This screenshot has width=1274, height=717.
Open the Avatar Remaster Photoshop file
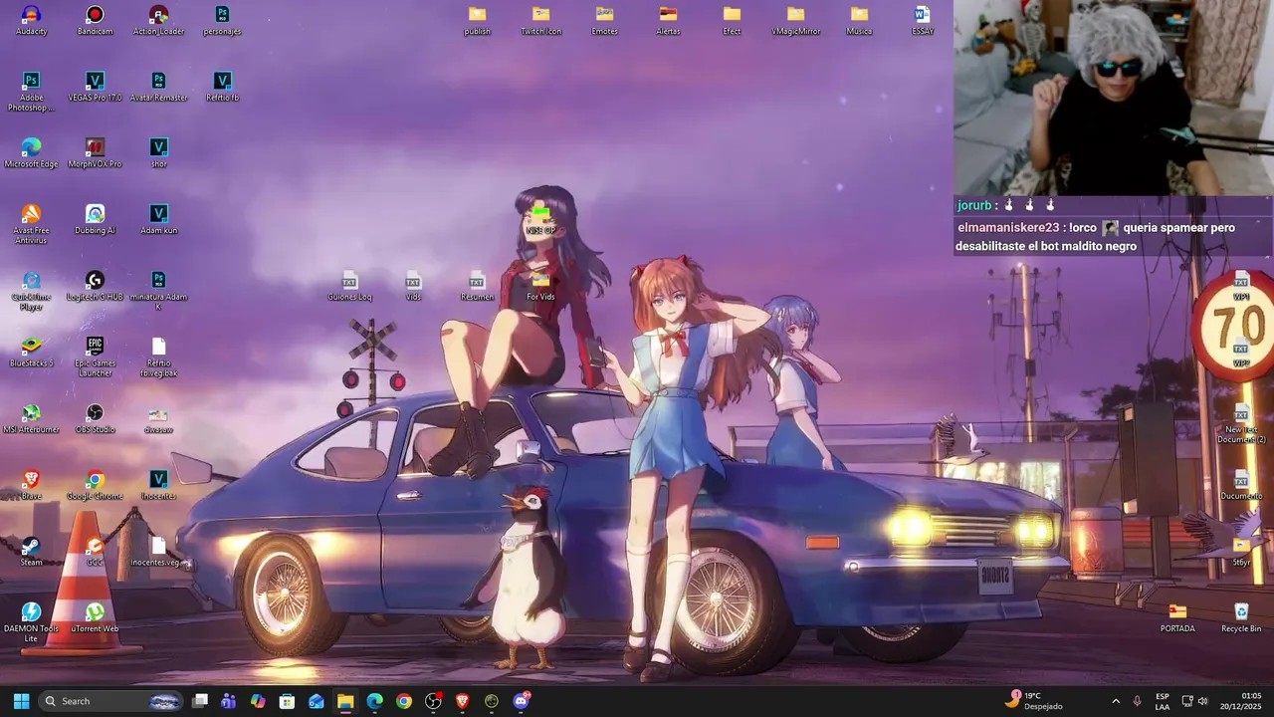click(x=158, y=87)
